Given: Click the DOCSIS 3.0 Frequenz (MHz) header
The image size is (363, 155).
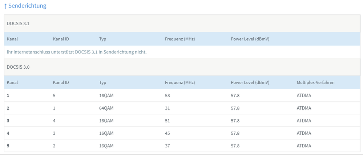Looking at the screenshot, I should [x=180, y=82].
